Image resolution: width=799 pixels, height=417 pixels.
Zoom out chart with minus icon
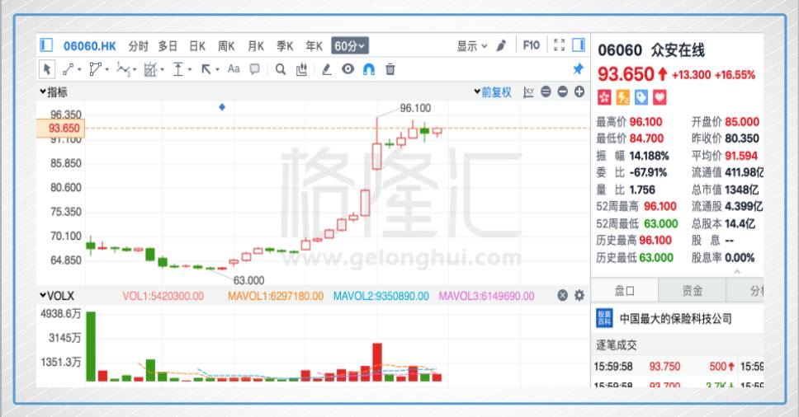[x=563, y=91]
